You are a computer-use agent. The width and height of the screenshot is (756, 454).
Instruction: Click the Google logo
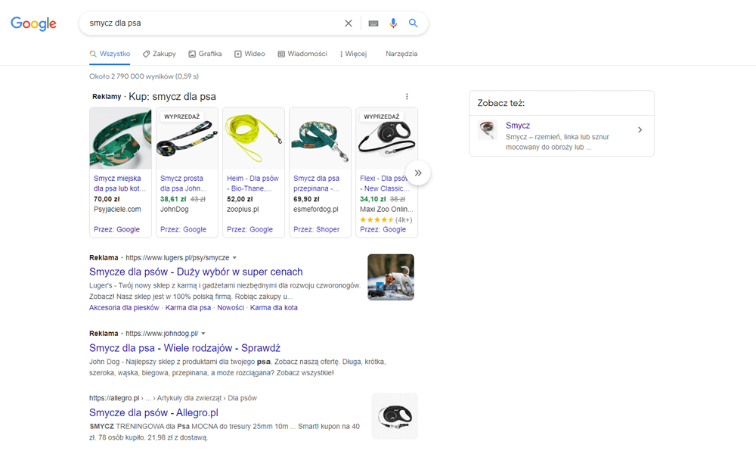coord(33,23)
